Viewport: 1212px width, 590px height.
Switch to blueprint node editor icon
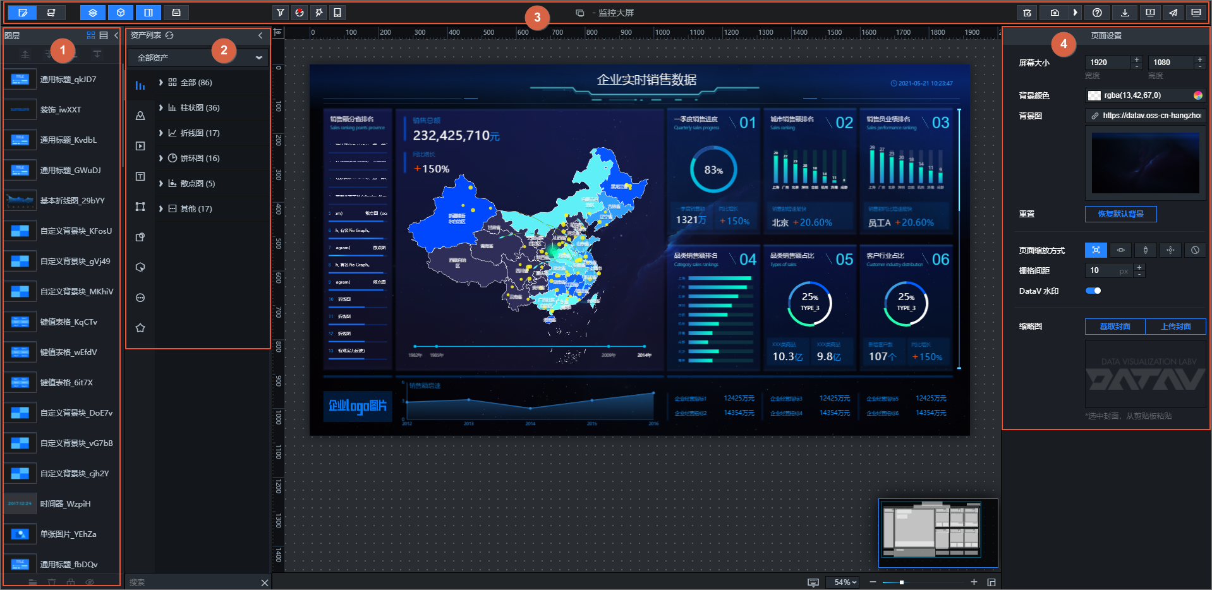(x=51, y=12)
